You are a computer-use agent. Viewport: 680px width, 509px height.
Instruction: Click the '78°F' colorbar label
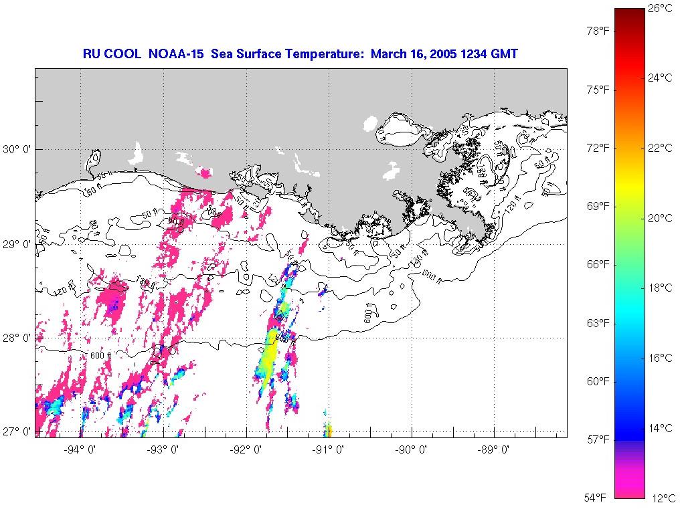click(598, 31)
